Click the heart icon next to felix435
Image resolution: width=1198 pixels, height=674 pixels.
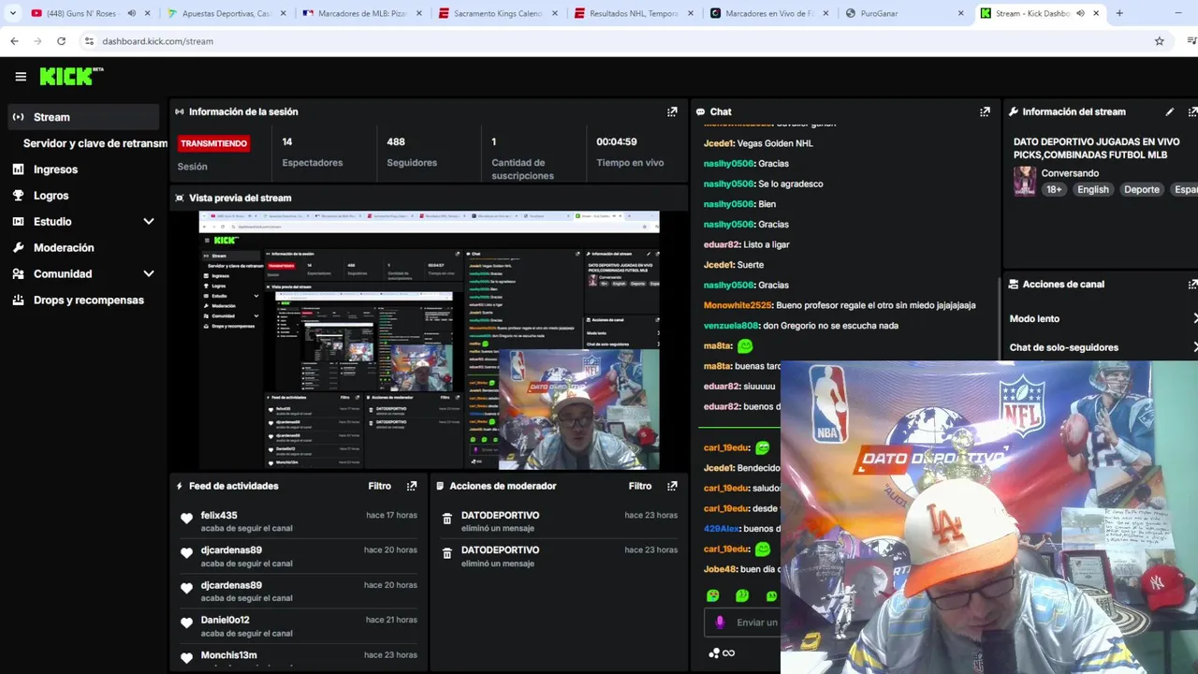click(186, 519)
